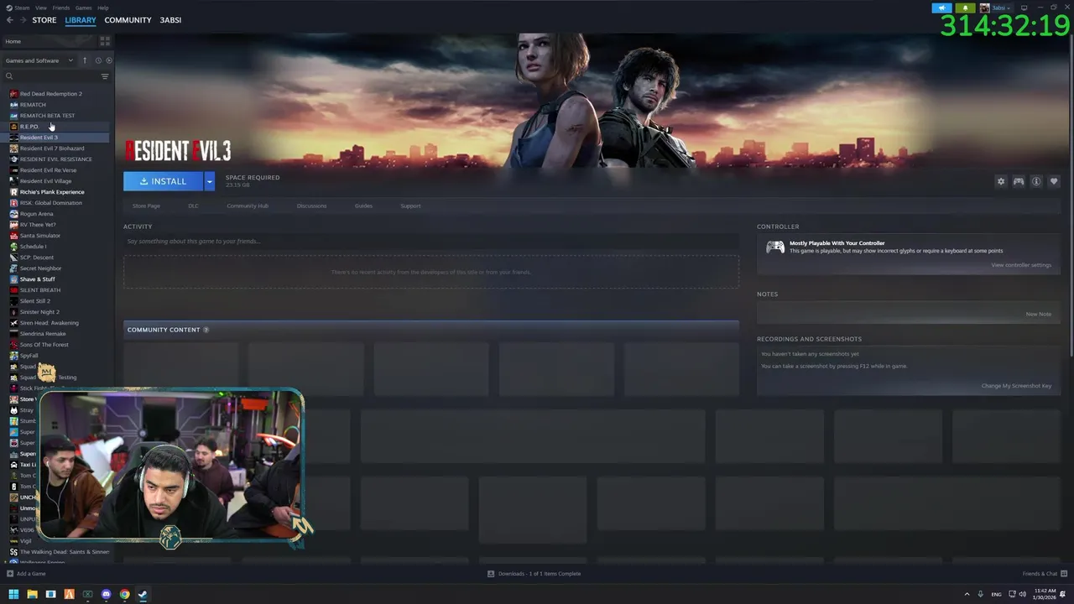The height and width of the screenshot is (604, 1074).
Task: Select Sons Of The Forest
Action: (44, 345)
